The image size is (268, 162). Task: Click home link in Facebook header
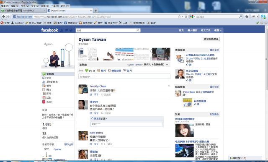point(181,30)
